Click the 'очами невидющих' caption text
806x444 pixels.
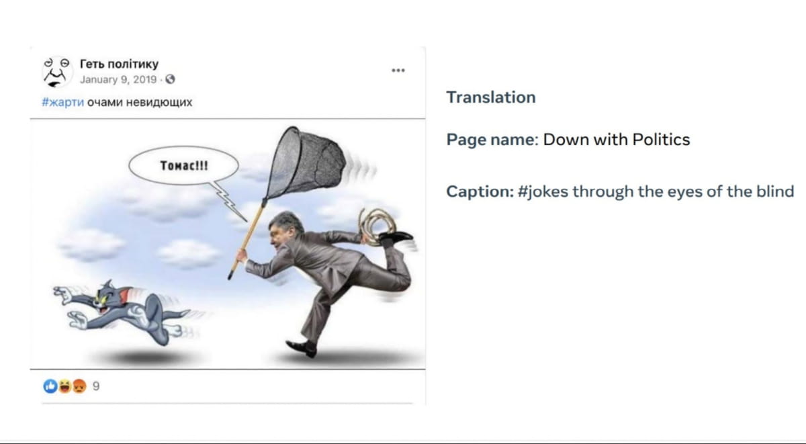(x=140, y=103)
